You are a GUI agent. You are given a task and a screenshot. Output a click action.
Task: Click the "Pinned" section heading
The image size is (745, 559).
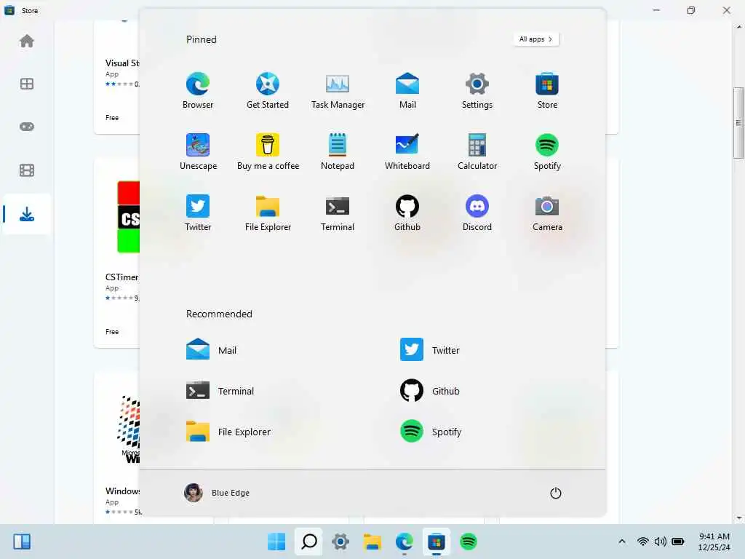click(202, 39)
